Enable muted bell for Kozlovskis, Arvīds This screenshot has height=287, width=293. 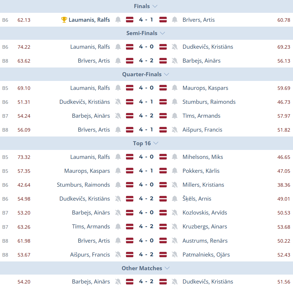pyautogui.click(x=175, y=212)
